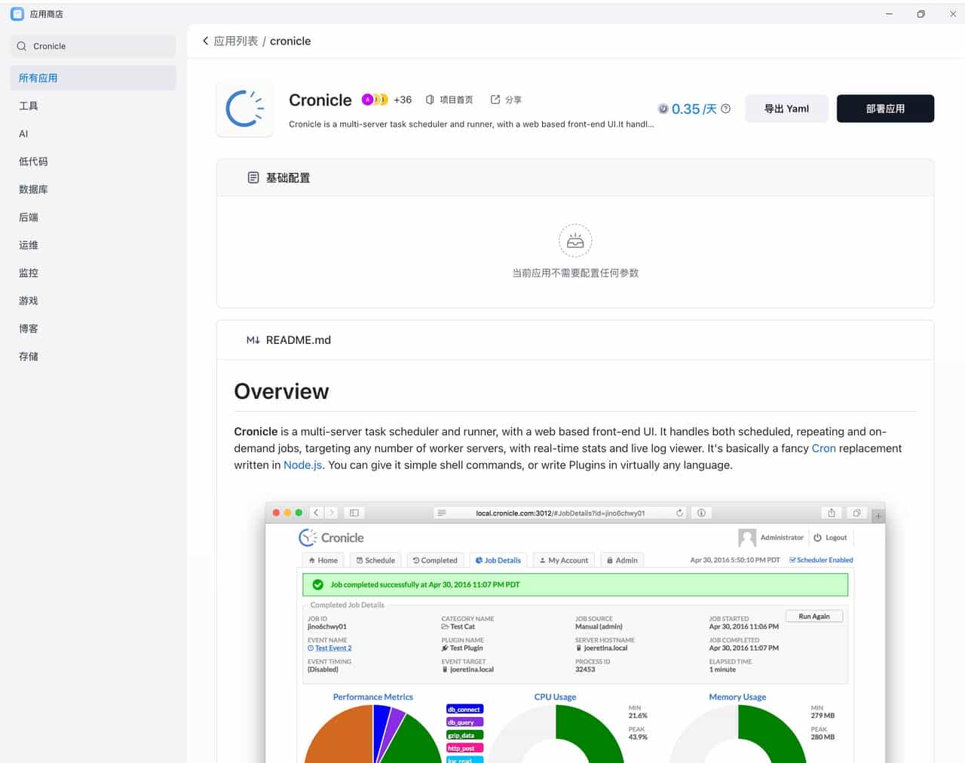
Task: Click the app description under Cronicle title
Action: coord(471,124)
